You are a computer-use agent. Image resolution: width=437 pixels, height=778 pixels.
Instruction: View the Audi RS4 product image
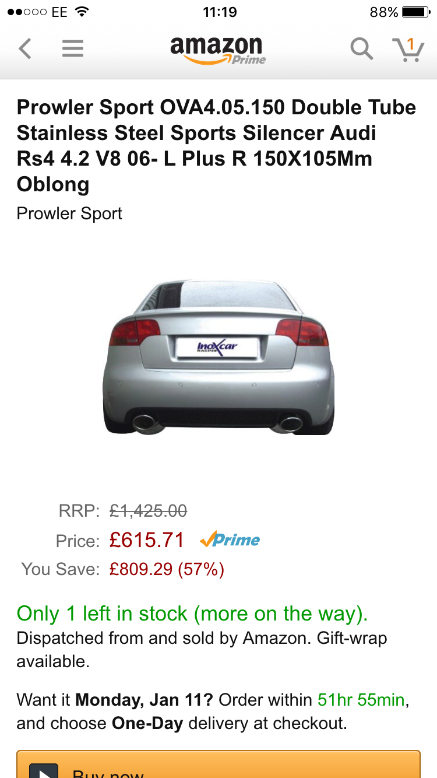218,357
